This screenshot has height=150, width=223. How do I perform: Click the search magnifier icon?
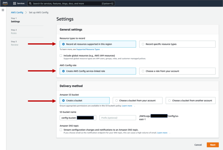[30, 3]
